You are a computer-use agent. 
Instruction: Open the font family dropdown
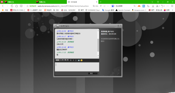tap(59, 60)
